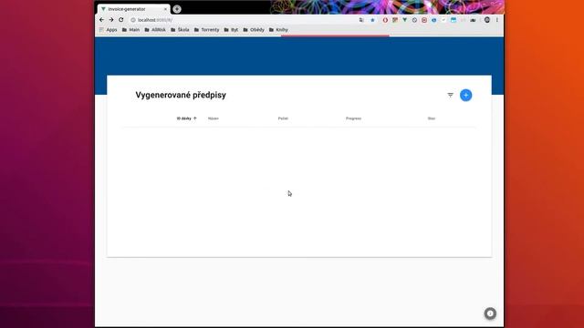The image size is (584, 328).
Task: Click the Název column header
Action: [213, 118]
